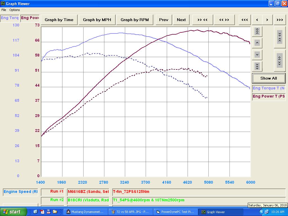This screenshot has height=216, width=288.
Task: Click the Engine Speed axis label box
Action: (x=20, y=192)
